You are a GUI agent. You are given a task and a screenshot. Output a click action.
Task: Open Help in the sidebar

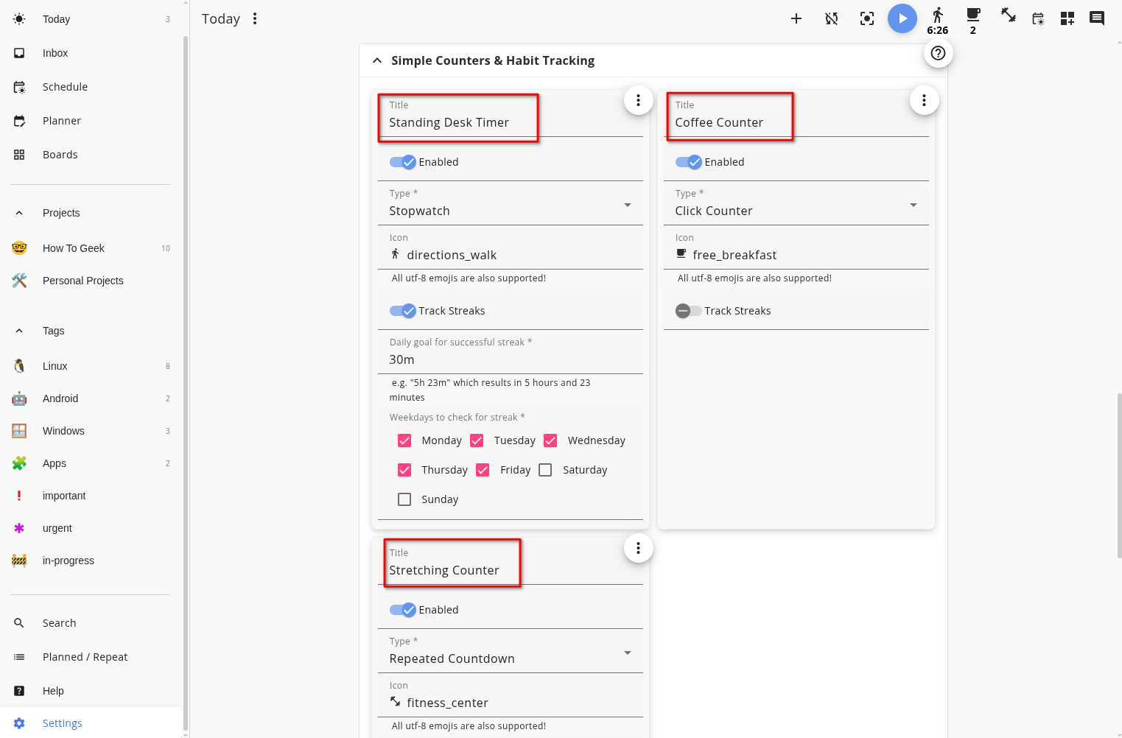(91, 691)
